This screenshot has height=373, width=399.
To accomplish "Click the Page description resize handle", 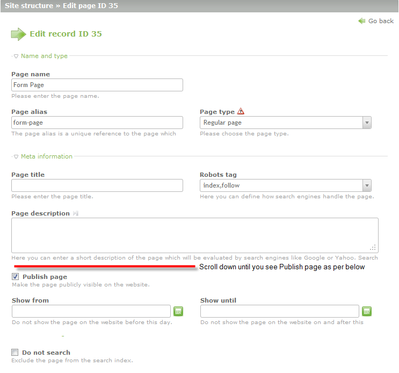I will [x=373, y=248].
